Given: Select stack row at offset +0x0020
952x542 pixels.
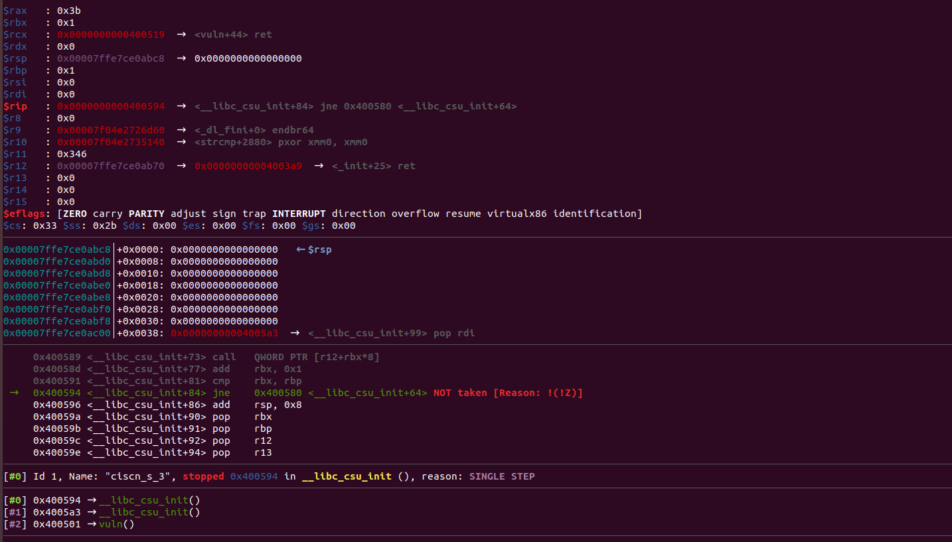Looking at the screenshot, I should coord(141,297).
